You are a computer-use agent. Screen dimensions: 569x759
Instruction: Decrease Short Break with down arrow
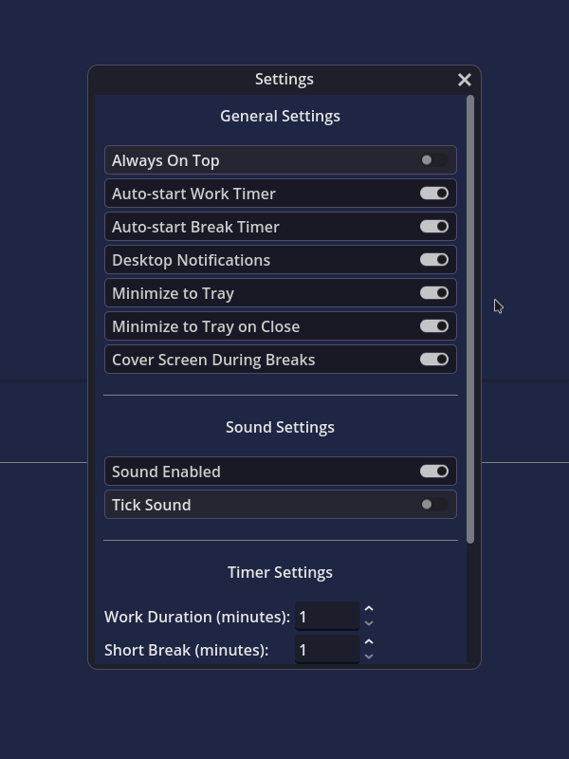coord(369,657)
